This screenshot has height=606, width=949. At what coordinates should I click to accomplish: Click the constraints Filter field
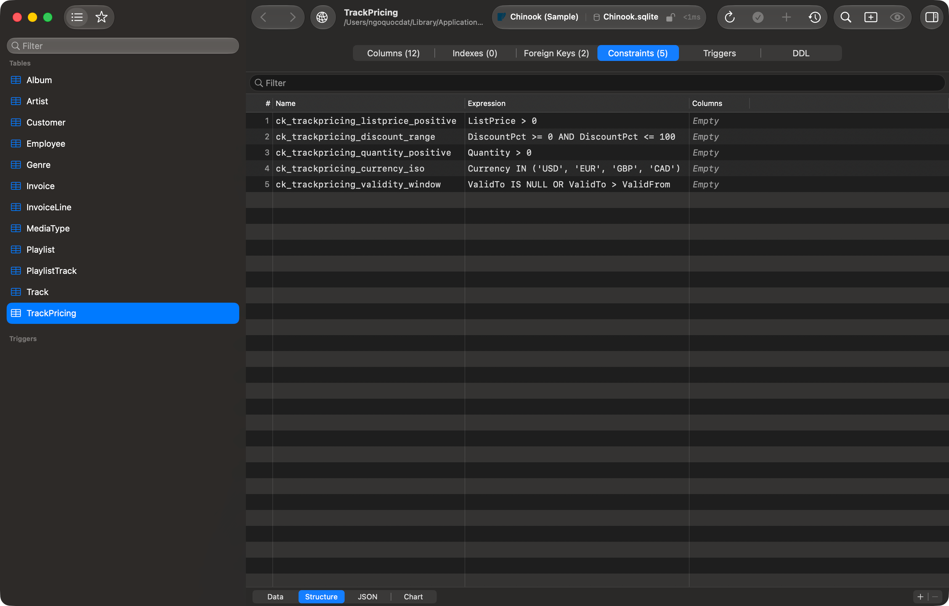point(597,83)
